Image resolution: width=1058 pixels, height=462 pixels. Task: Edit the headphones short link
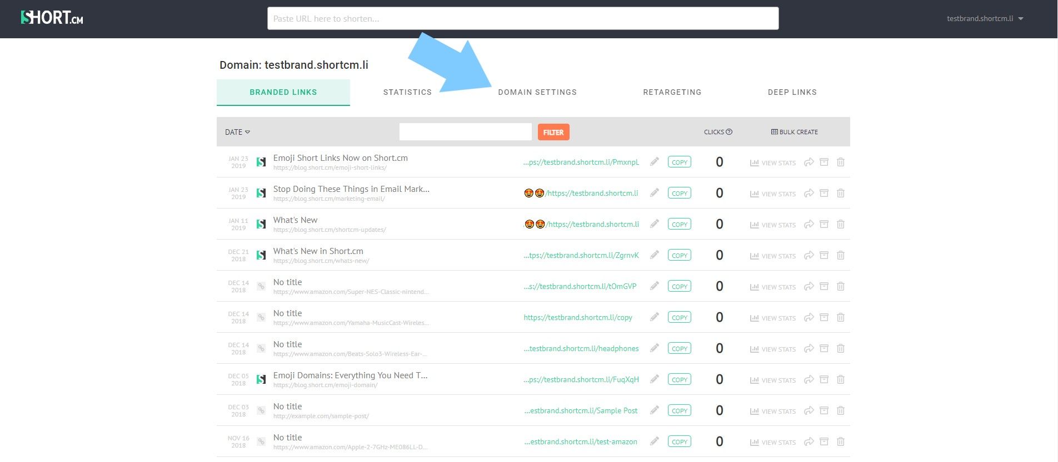point(655,348)
